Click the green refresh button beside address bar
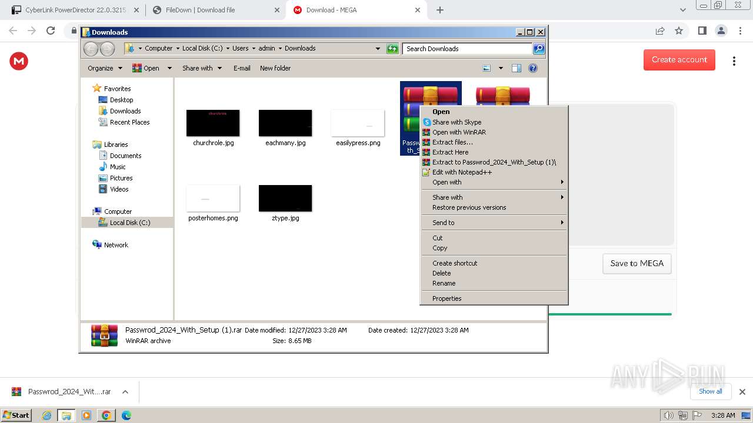753x423 pixels. [x=392, y=49]
